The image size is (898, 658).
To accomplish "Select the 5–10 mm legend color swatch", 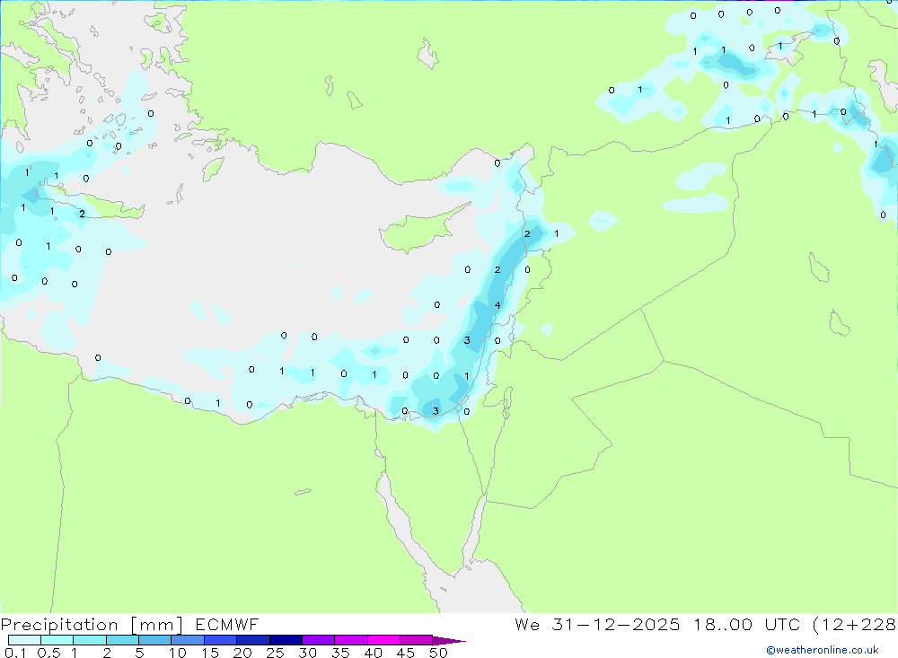I will (x=154, y=640).
